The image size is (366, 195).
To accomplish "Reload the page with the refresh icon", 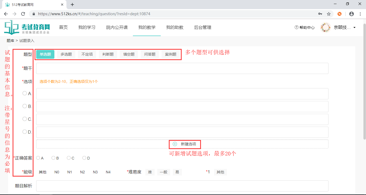I will coord(23,14).
